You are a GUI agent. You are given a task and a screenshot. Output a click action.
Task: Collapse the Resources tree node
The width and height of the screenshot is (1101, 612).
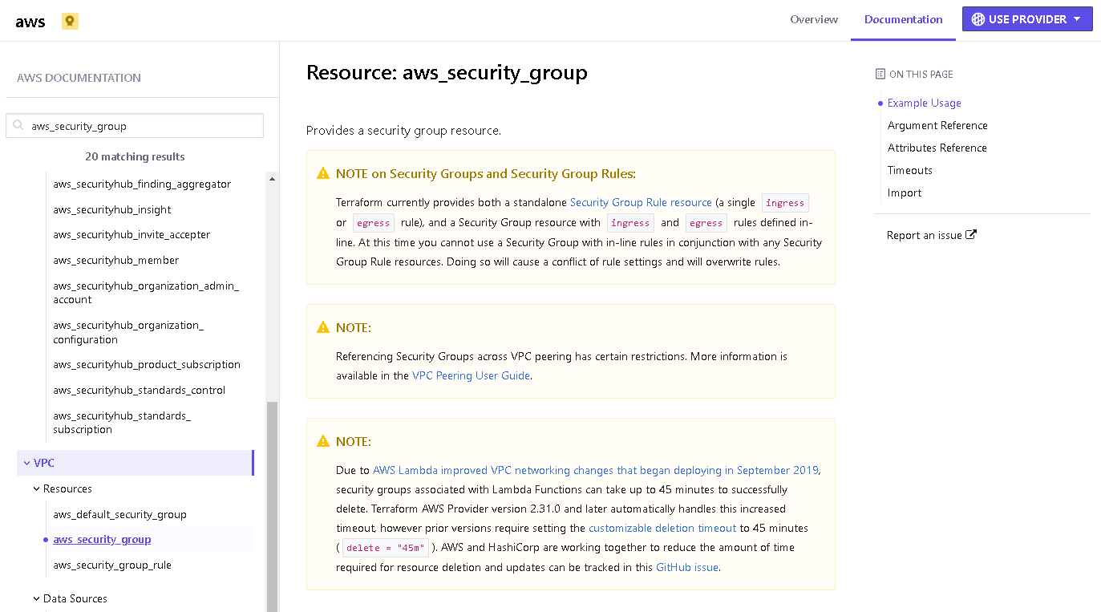point(36,488)
